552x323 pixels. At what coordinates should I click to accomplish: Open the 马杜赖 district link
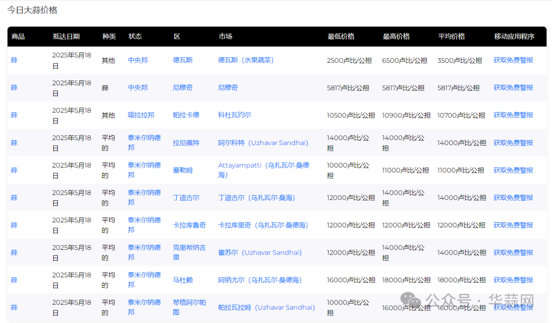(182, 280)
